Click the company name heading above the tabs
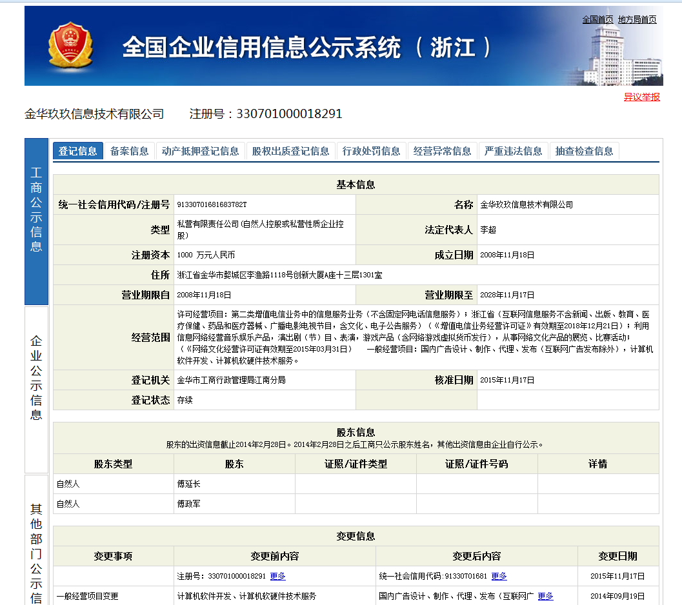Image resolution: width=682 pixels, height=605 pixels. point(94,114)
